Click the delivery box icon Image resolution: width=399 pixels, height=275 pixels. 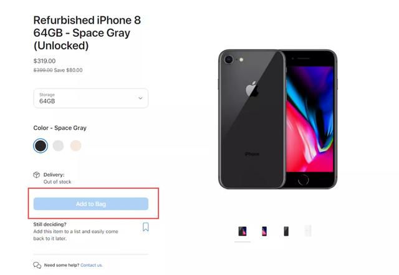click(x=36, y=175)
